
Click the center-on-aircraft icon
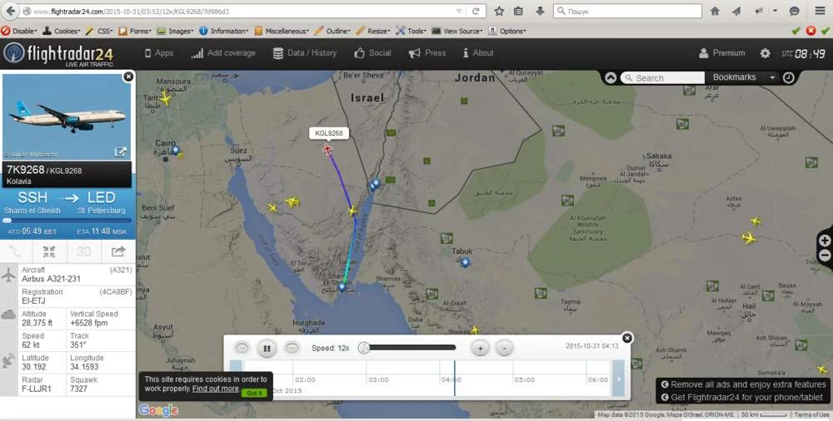(49, 251)
